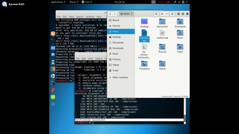Select Starred in the sidebar
This screenshot has height=134, width=239.
121,26
